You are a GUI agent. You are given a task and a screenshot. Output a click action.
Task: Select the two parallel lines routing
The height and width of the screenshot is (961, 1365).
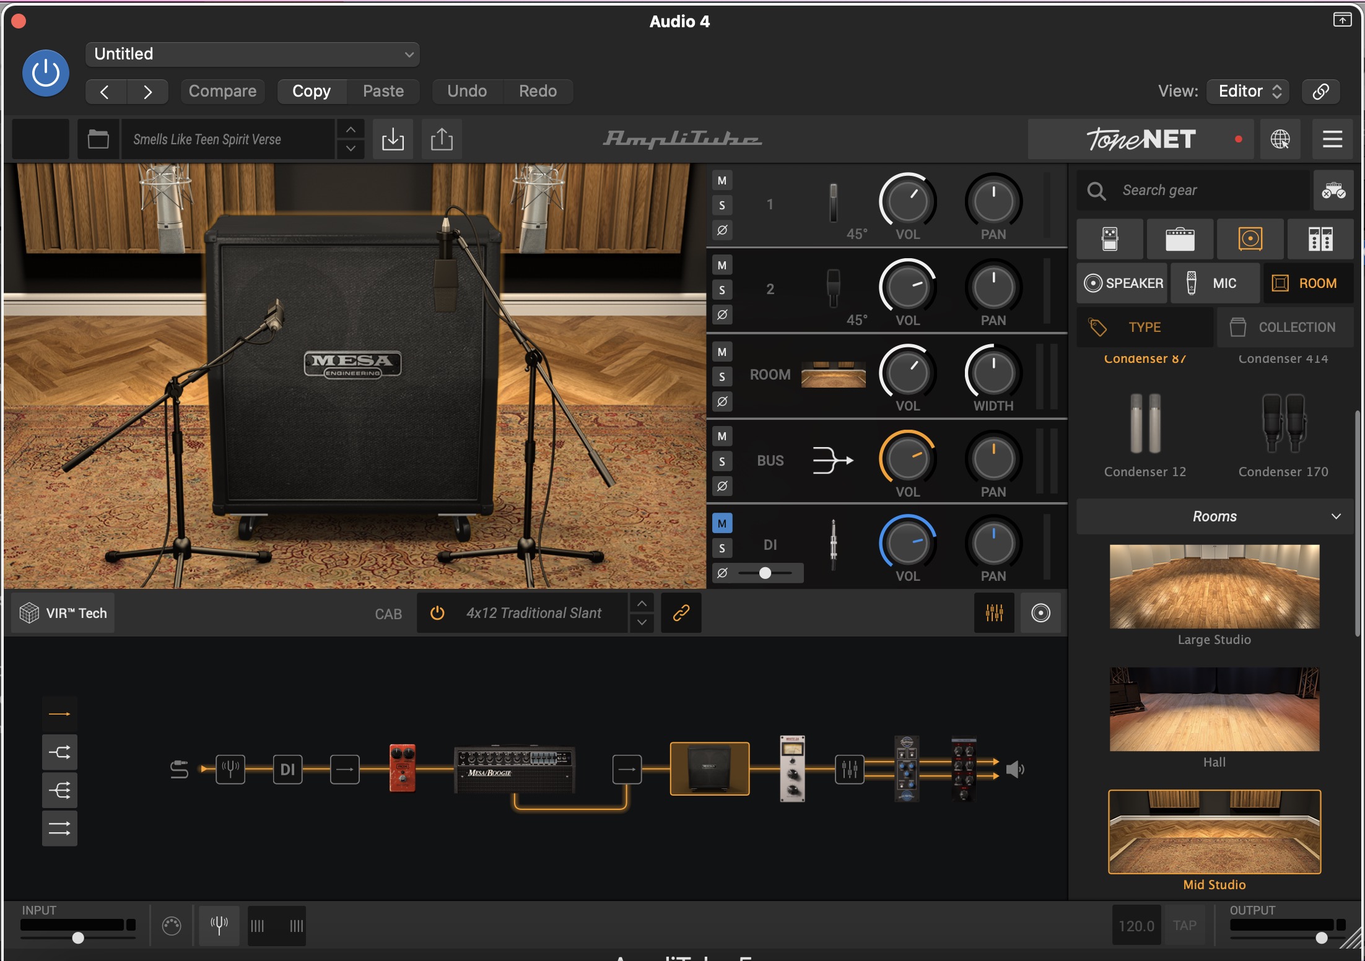59,828
